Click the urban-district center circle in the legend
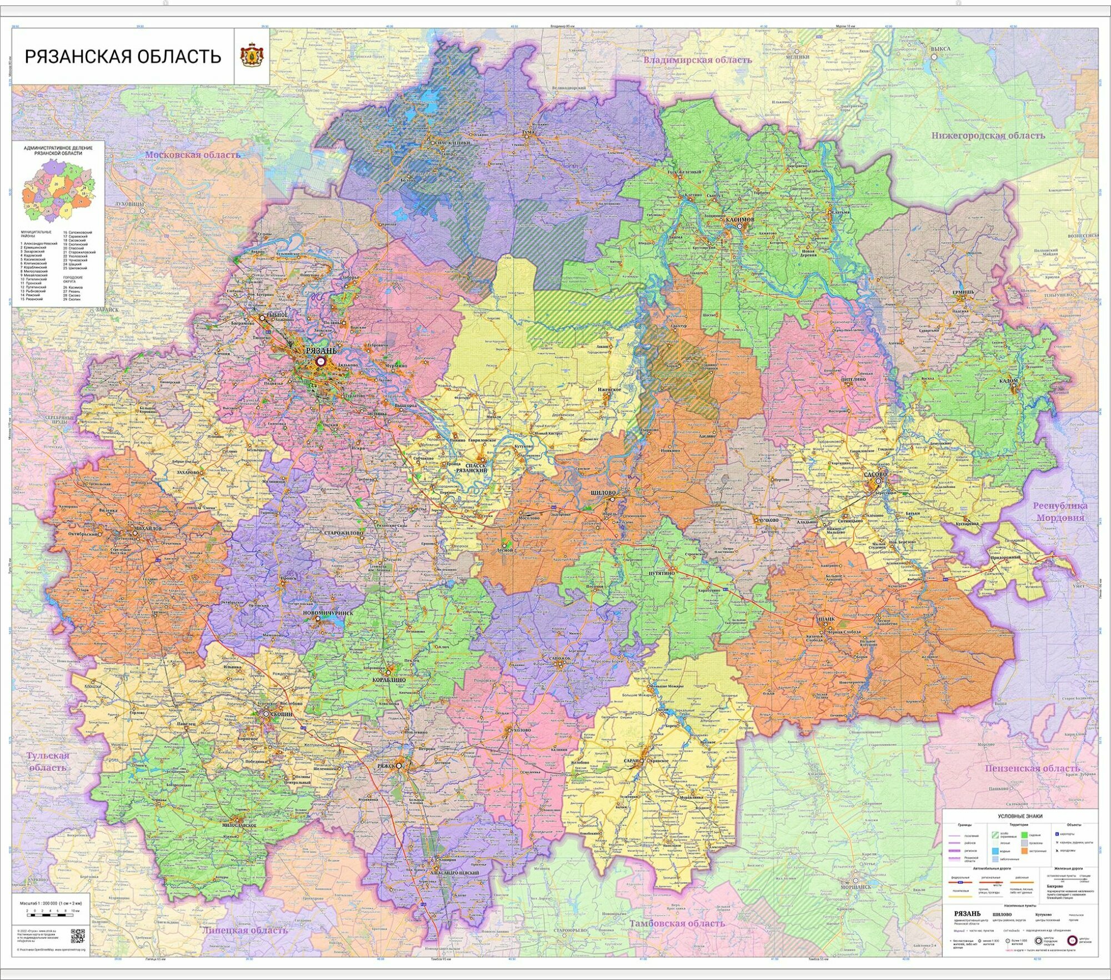This screenshot has width=1111, height=980. click(1038, 941)
